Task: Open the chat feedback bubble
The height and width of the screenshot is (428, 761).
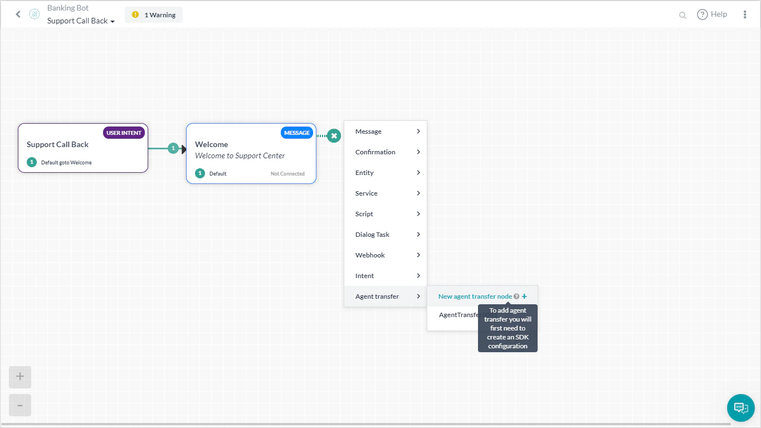Action: pyautogui.click(x=740, y=407)
